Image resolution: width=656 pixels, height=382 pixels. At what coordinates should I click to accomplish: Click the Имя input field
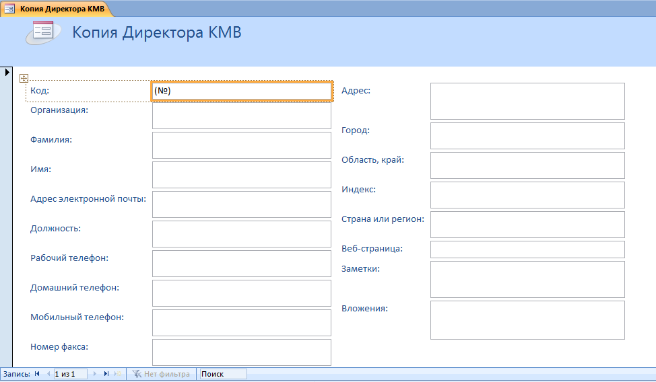(x=242, y=175)
